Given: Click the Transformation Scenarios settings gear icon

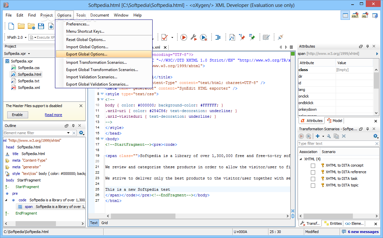Looking at the screenshot, I should click(x=376, y=136).
